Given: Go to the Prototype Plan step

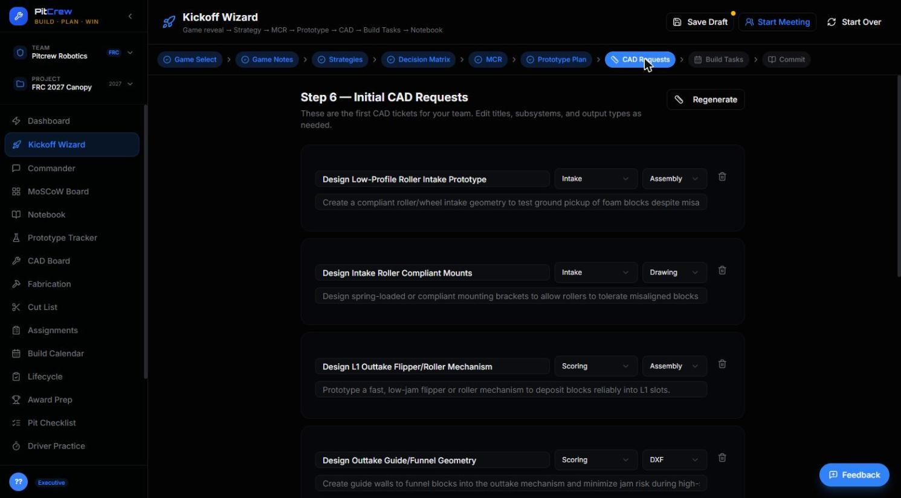Looking at the screenshot, I should point(556,59).
